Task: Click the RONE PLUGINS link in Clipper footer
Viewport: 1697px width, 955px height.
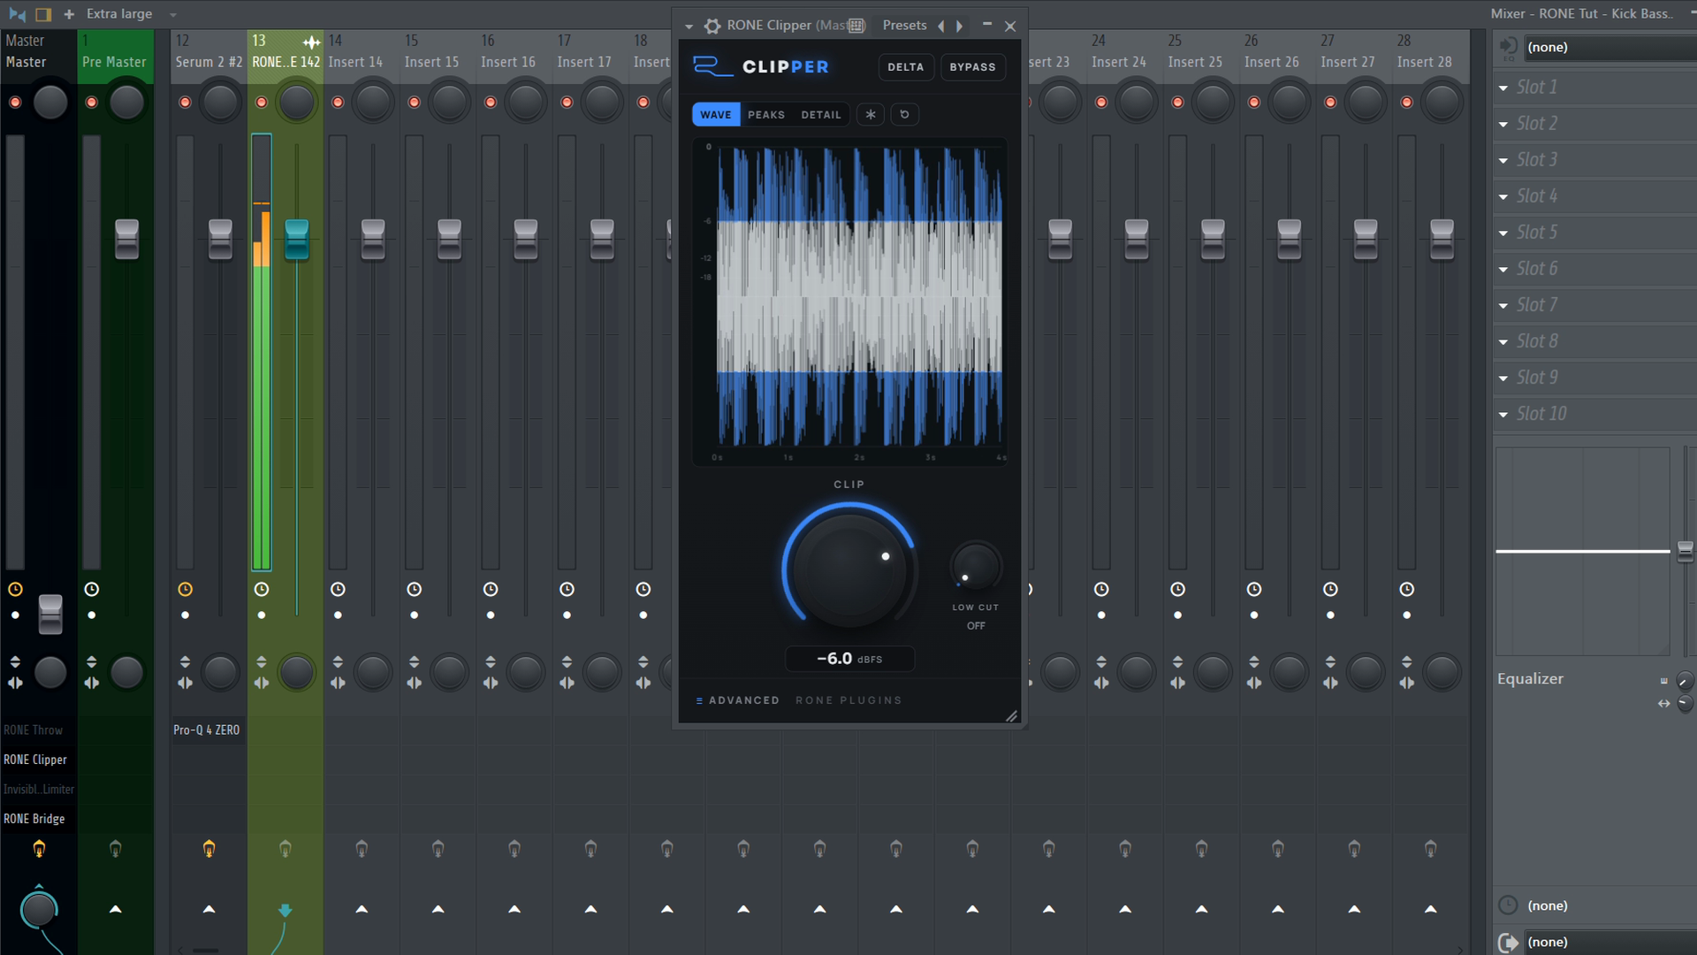Action: pos(848,700)
